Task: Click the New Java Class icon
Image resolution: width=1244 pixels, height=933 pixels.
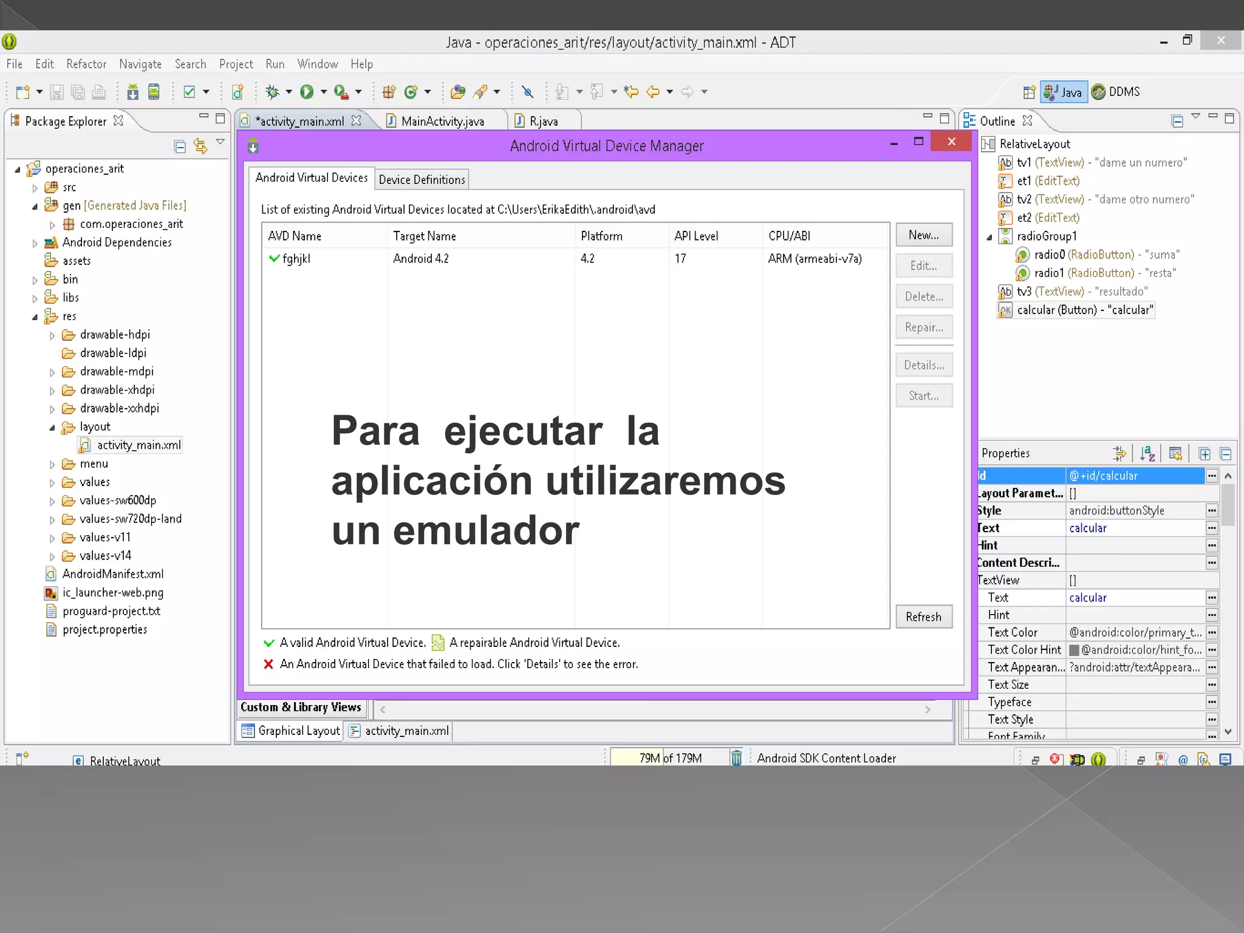Action: tap(411, 92)
